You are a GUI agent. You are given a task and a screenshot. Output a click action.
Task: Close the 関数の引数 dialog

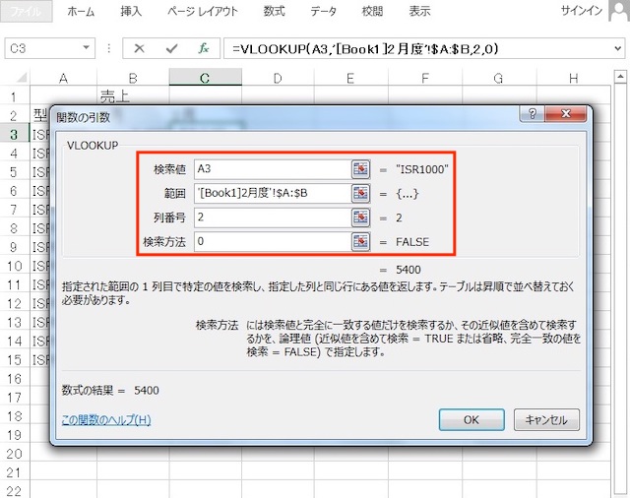pos(566,114)
